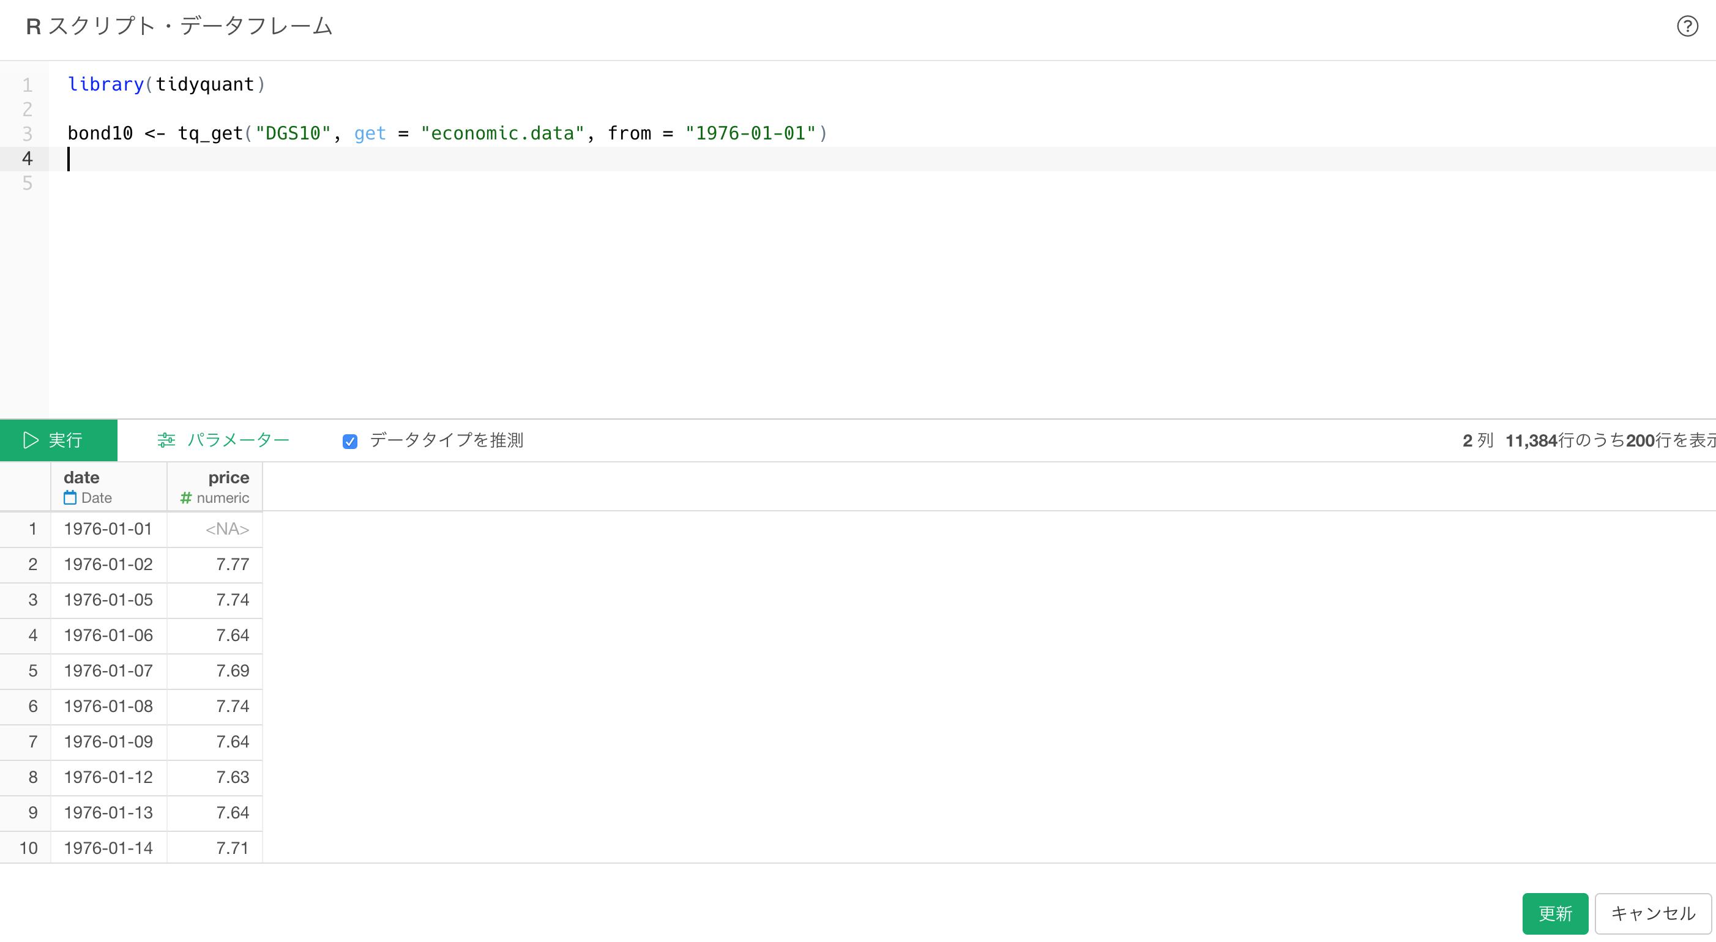Select date cell 1976-01-06

(108, 635)
